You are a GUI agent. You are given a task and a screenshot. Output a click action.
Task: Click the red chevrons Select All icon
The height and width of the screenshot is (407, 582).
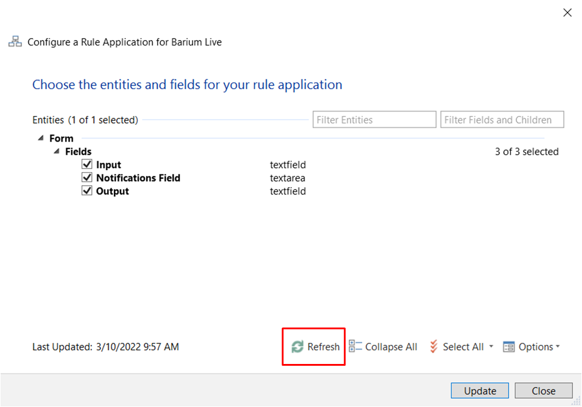tap(434, 347)
